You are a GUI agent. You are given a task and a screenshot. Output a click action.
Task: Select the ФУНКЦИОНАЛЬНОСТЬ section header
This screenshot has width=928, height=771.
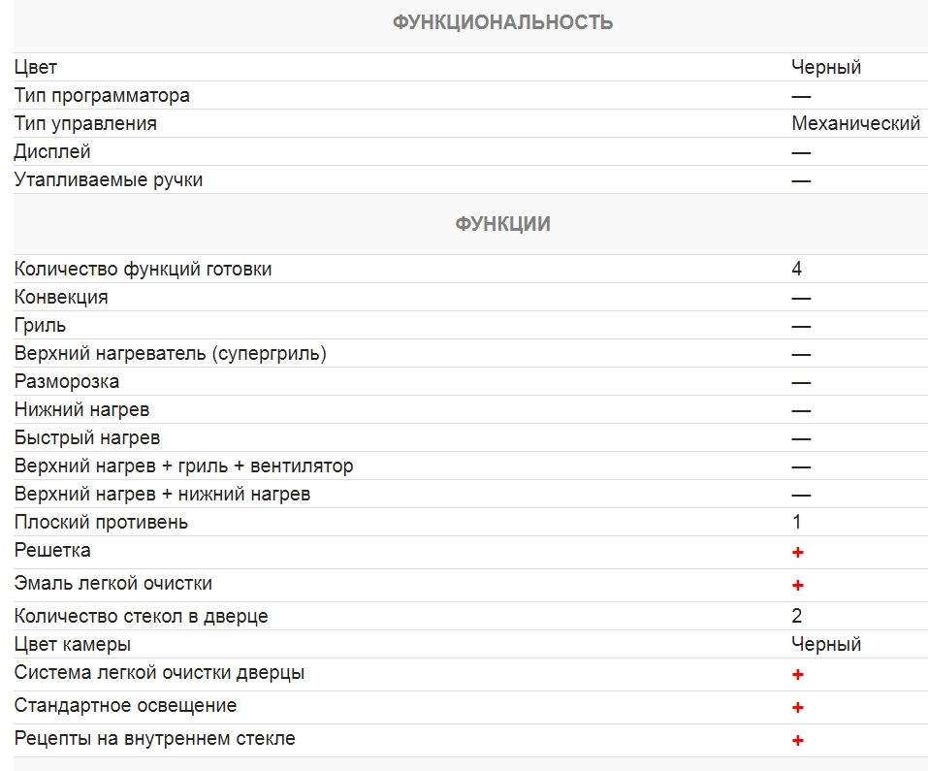[502, 22]
